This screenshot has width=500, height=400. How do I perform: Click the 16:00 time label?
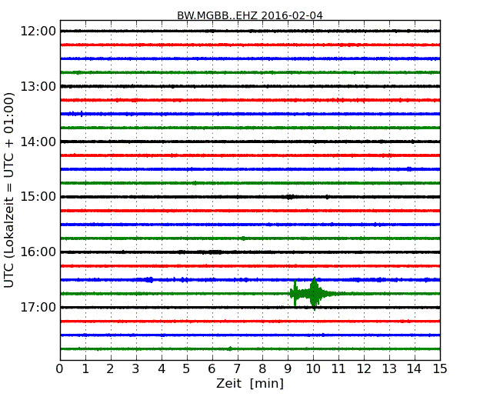(x=38, y=252)
